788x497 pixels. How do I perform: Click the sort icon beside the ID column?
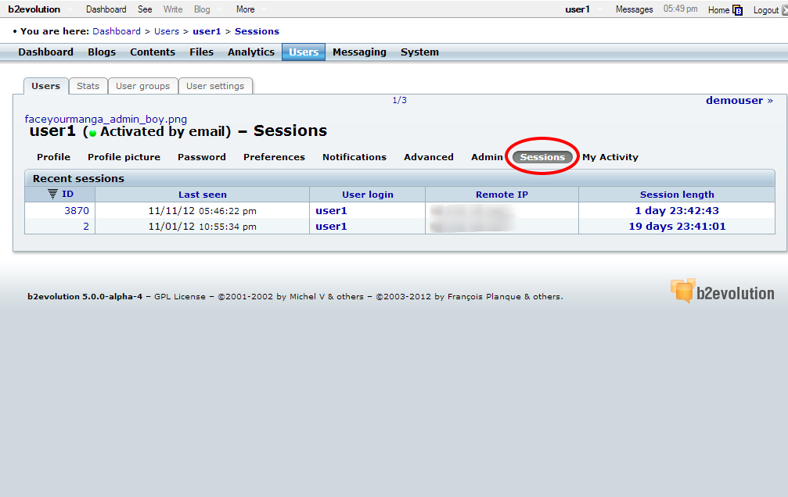pos(52,194)
